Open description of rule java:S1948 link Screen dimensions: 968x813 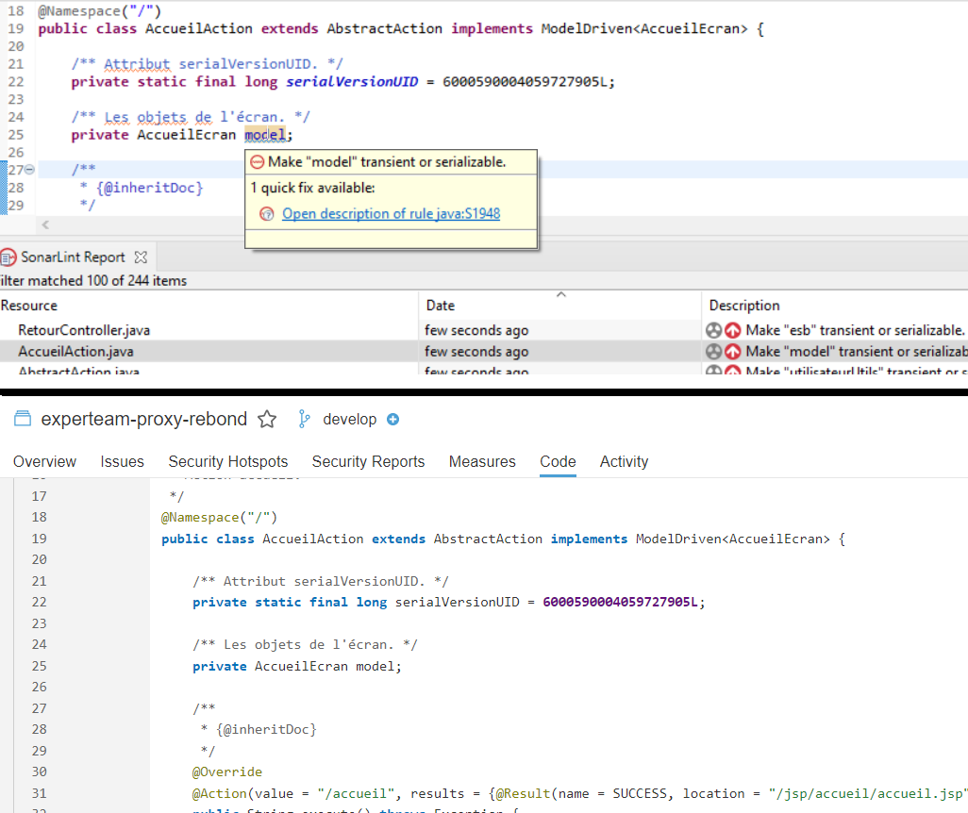click(391, 214)
